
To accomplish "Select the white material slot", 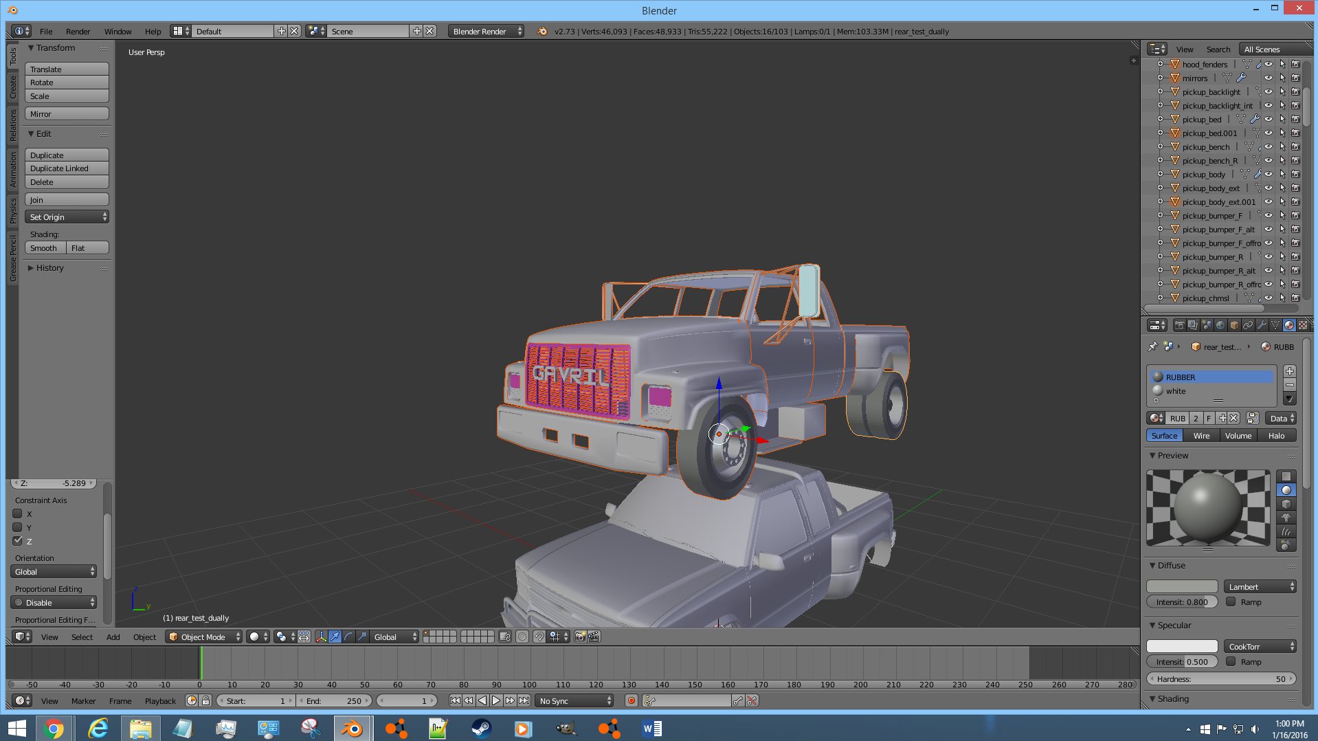I will 1212,390.
